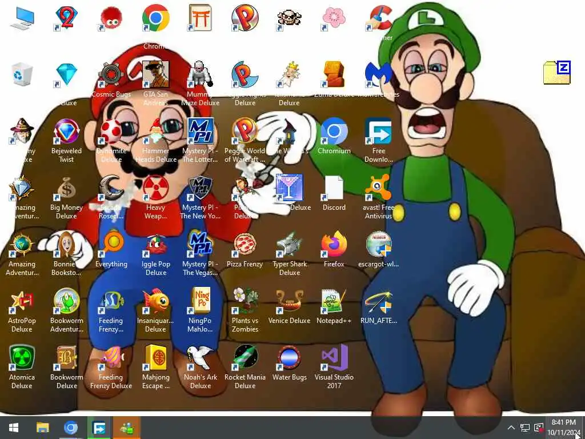Launch Bejeweled Twist from the desktop
The image size is (585, 439).
[66, 141]
